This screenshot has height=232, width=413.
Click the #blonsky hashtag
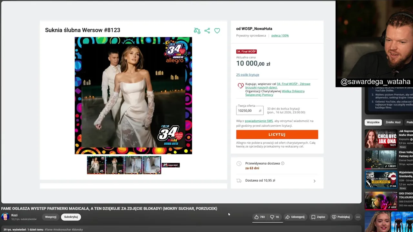77,230
